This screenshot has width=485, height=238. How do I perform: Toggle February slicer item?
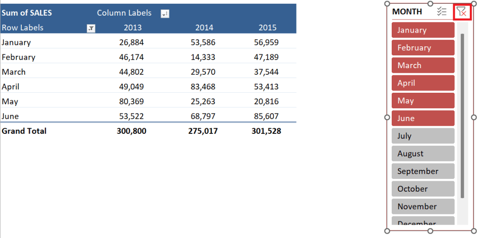pos(422,48)
